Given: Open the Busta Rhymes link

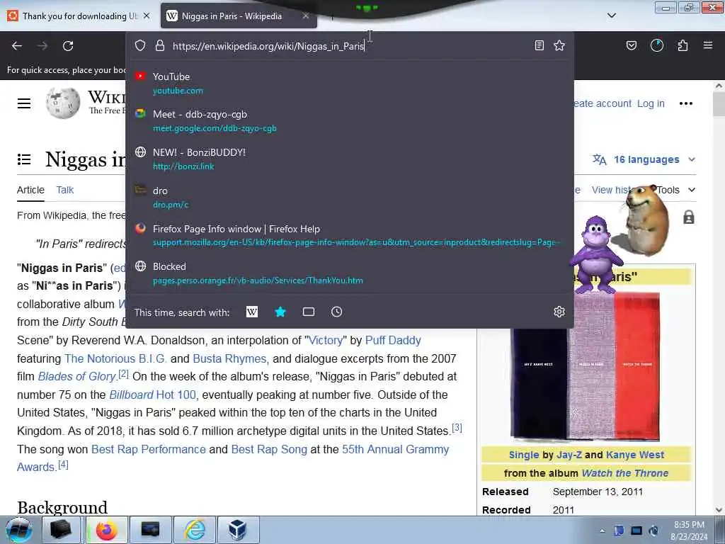Looking at the screenshot, I should point(229,359).
